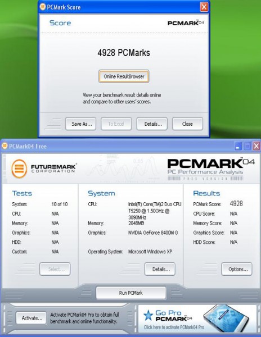Open Details... in the Score dialog
This screenshot has width=261, height=337.
coord(152,124)
